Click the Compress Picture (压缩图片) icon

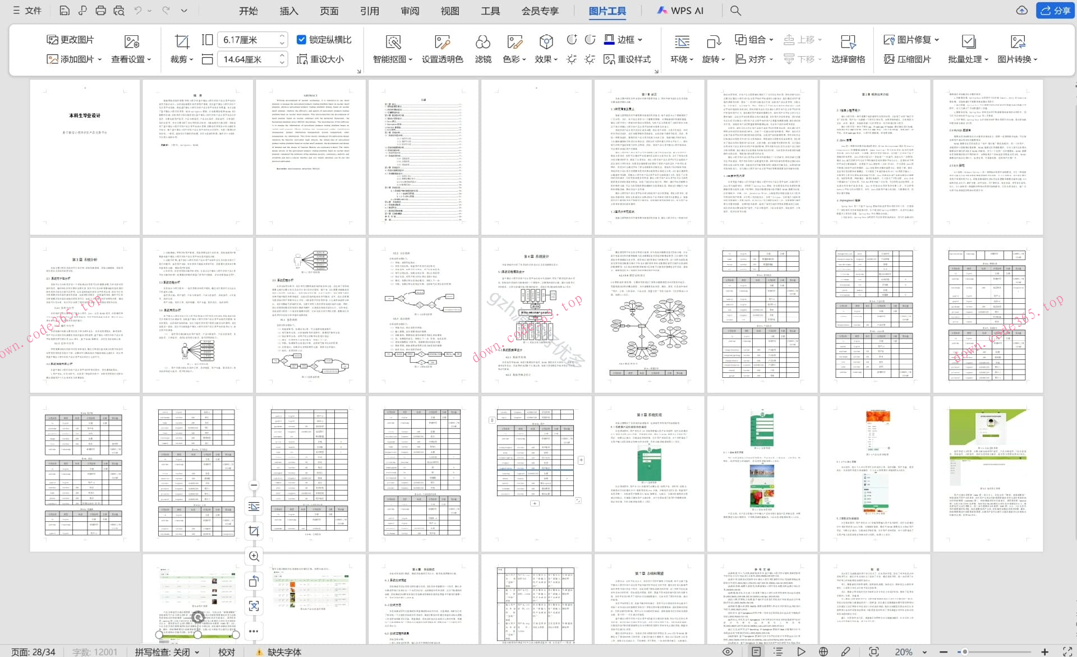tap(889, 59)
